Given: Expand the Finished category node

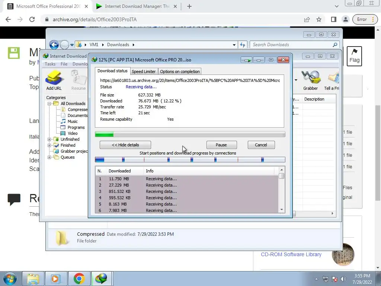Looking at the screenshot, I should pos(49,146).
